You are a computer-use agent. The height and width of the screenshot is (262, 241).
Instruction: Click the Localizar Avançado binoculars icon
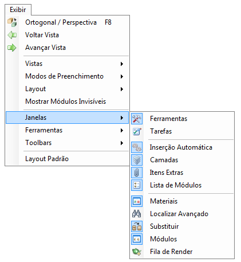tap(137, 214)
